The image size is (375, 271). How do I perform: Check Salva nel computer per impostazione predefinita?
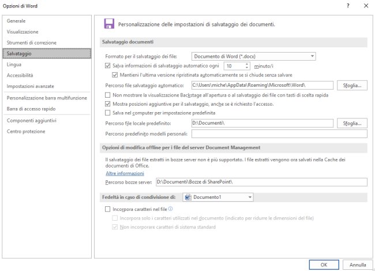[x=108, y=113]
